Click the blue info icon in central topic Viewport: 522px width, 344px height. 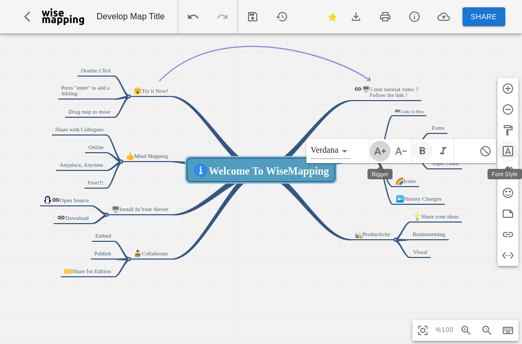(x=200, y=170)
